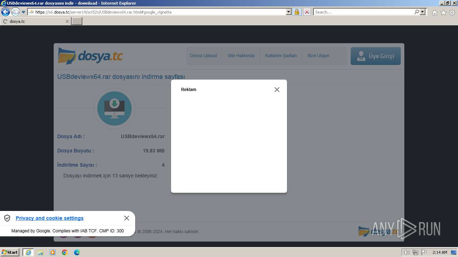Click the network tray icon
This screenshot has height=257, width=458.
pos(415,252)
